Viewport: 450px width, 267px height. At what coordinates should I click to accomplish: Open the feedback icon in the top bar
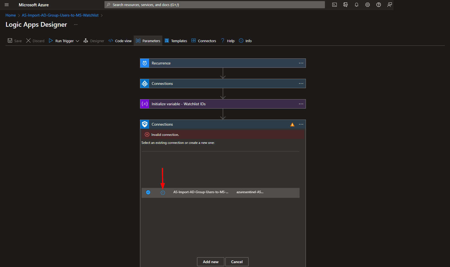390,5
